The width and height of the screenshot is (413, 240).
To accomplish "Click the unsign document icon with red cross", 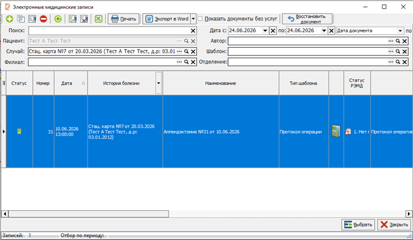I will [84, 19].
